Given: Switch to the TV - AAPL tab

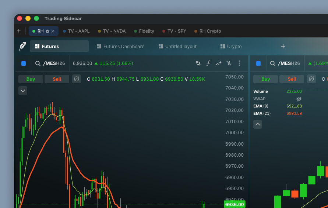Looking at the screenshot, I should coord(76,31).
